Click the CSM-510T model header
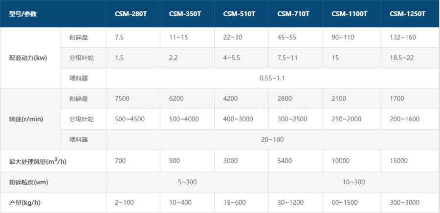The width and height of the screenshot is (440, 213). click(x=239, y=14)
